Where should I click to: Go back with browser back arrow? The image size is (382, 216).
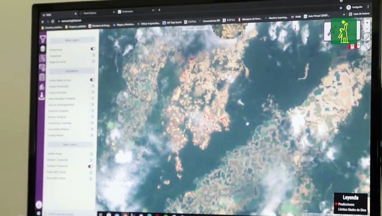tap(43, 22)
